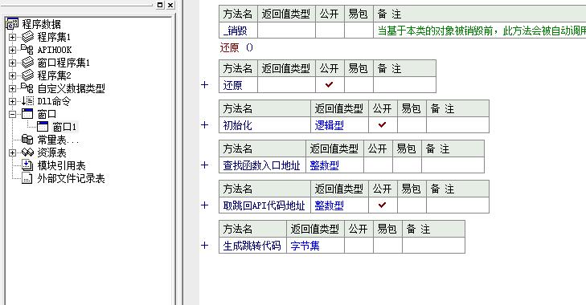Select the 窗口1 window icon
This screenshot has height=305, width=586.
point(43,127)
